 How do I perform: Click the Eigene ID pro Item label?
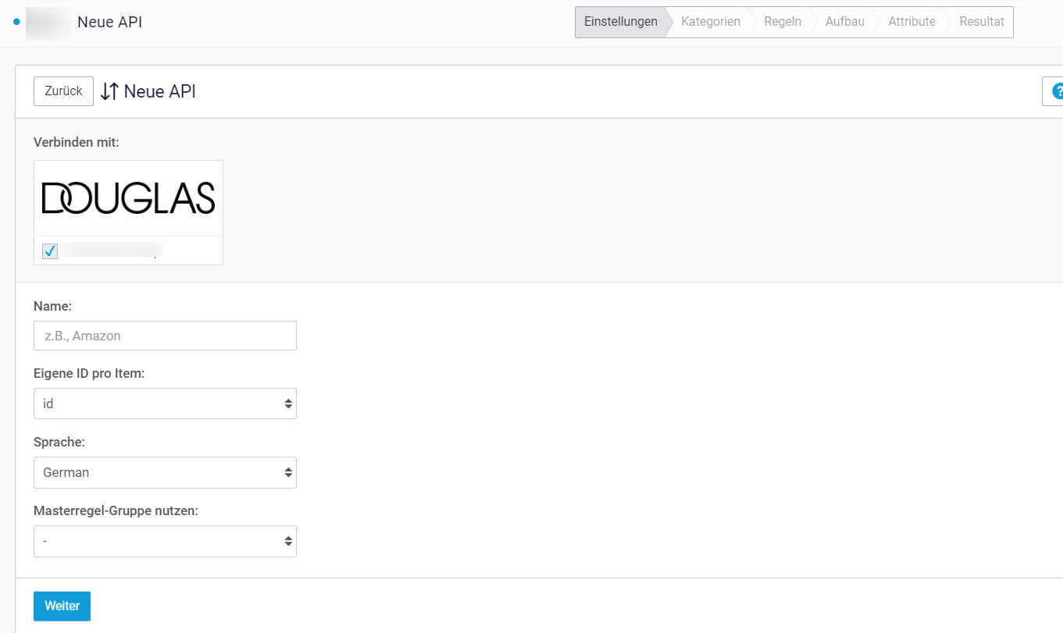pos(89,373)
